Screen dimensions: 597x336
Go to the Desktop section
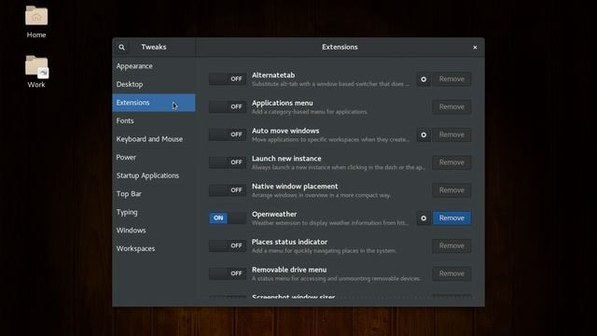154,85
